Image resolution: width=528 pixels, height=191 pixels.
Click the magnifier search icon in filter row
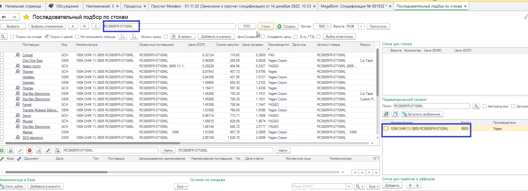pyautogui.click(x=3, y=37)
